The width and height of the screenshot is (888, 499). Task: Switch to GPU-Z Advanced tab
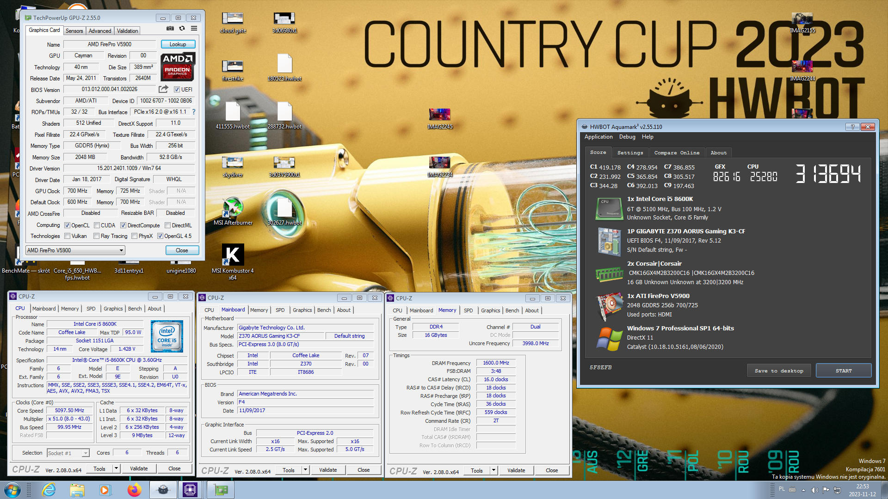coord(100,31)
